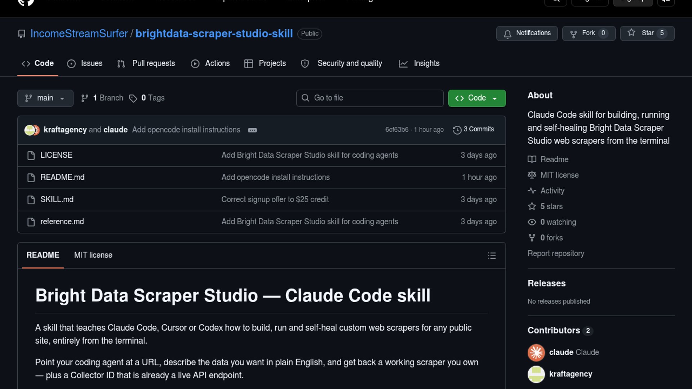Screen dimensions: 692x389
Task: Click the clock icon beside 3 Commits
Action: pos(457,130)
